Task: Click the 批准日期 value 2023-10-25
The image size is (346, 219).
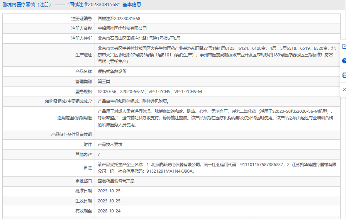Action: click(109, 191)
